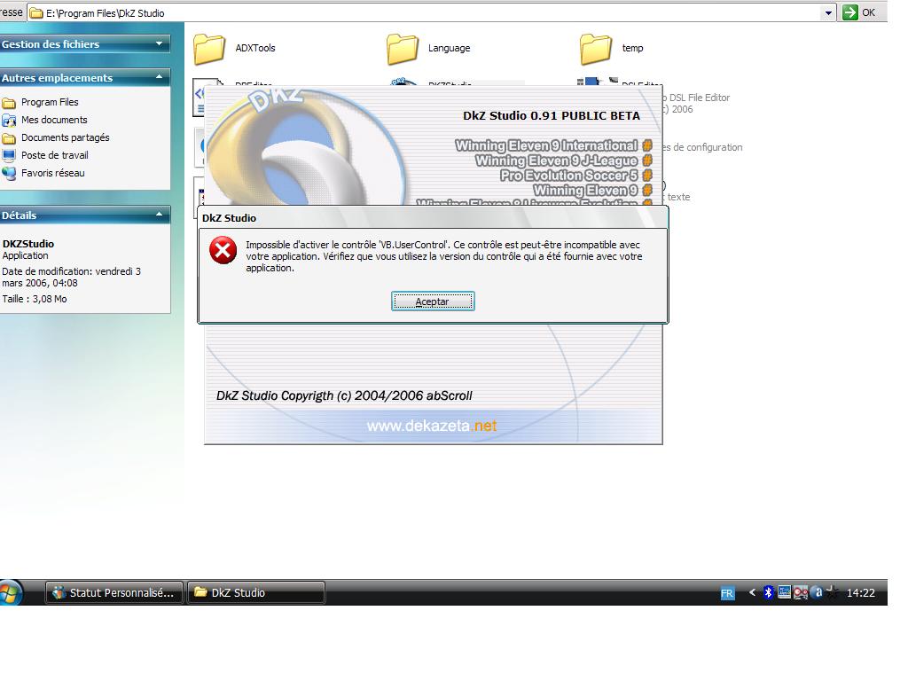908x681 pixels.
Task: Open Mes documents from the sidebar
Action: (54, 120)
